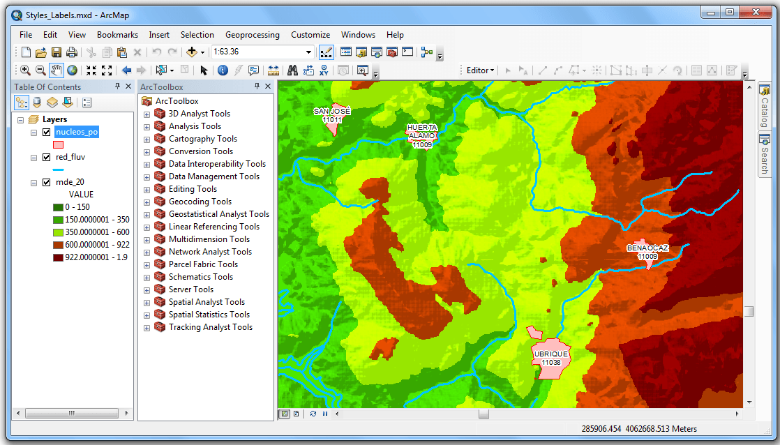Expand the Conversion Tools toolbox
Image resolution: width=780 pixels, height=445 pixels.
[147, 152]
